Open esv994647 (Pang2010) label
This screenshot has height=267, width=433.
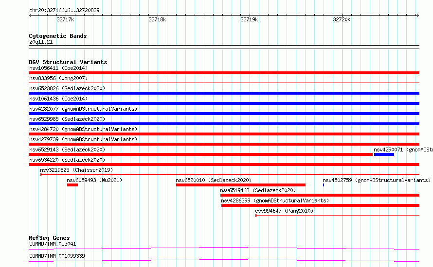click(284, 211)
